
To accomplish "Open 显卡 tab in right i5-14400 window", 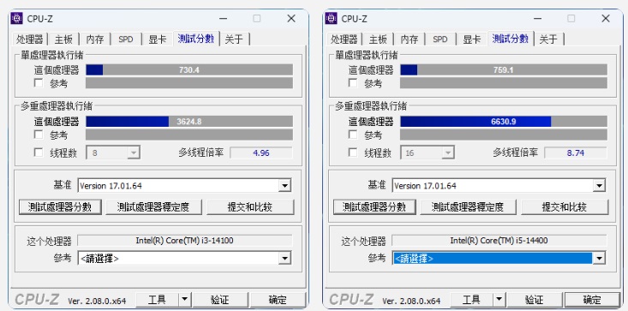I will click(471, 39).
